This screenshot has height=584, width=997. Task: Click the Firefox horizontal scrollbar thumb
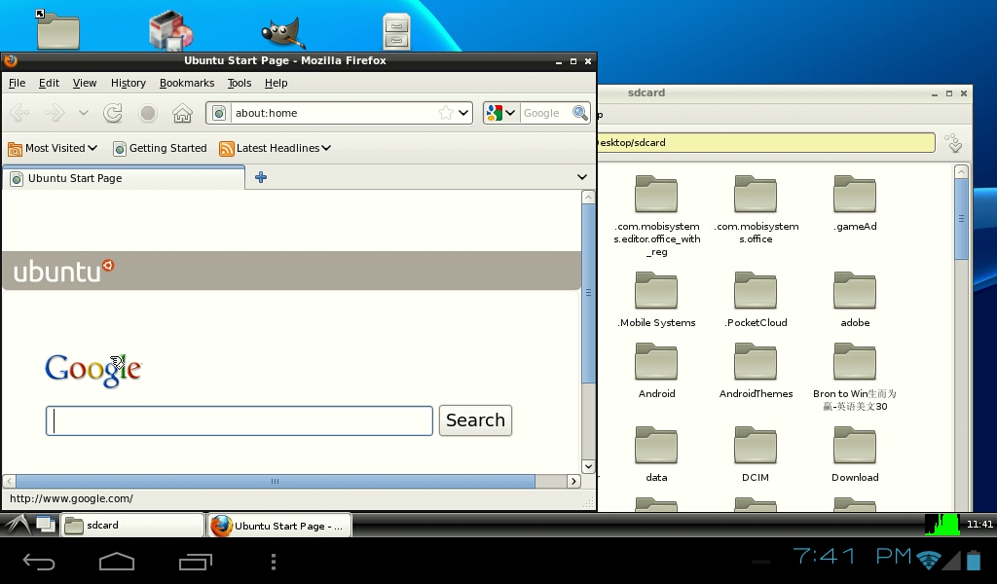(x=276, y=481)
